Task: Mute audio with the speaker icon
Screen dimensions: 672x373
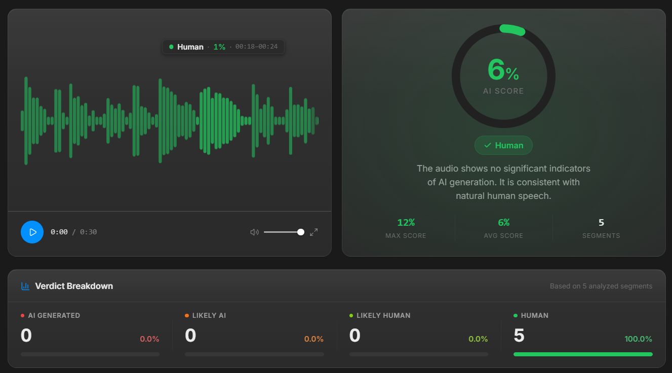Action: [x=254, y=232]
